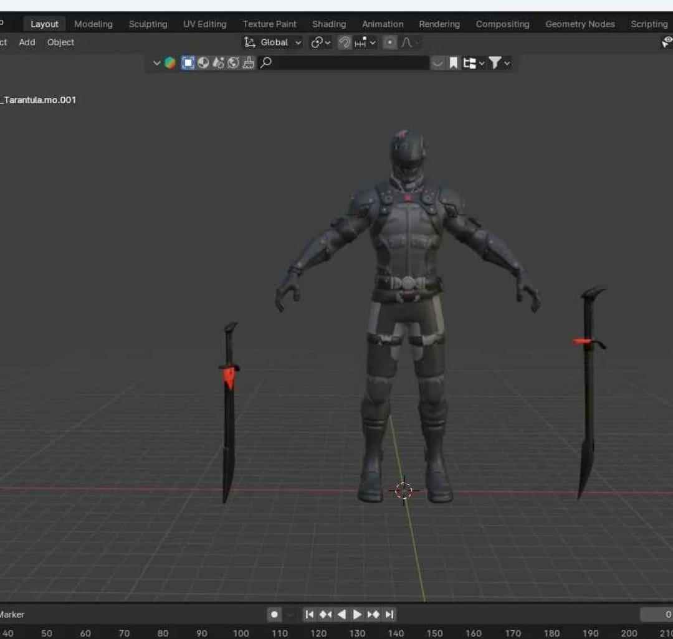
Task: Toggle auto keying record button
Action: tap(274, 615)
